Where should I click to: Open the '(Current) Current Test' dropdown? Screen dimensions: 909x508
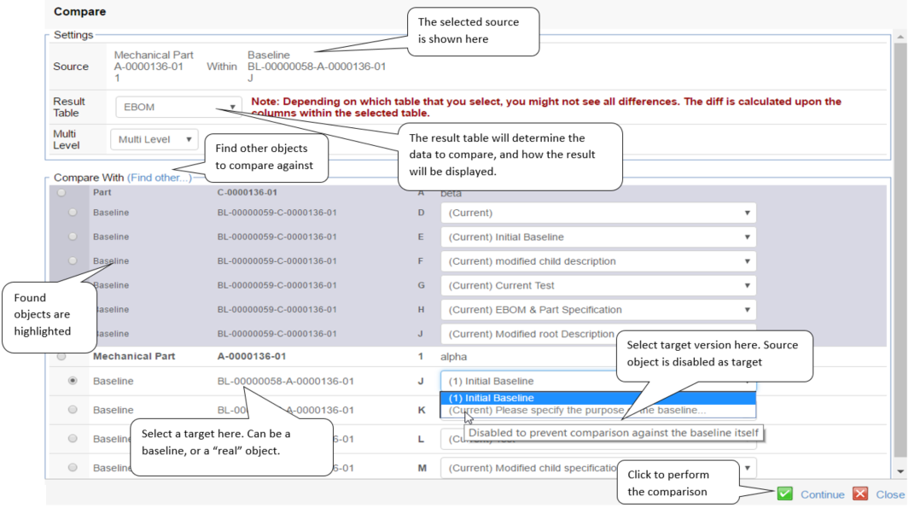point(597,286)
